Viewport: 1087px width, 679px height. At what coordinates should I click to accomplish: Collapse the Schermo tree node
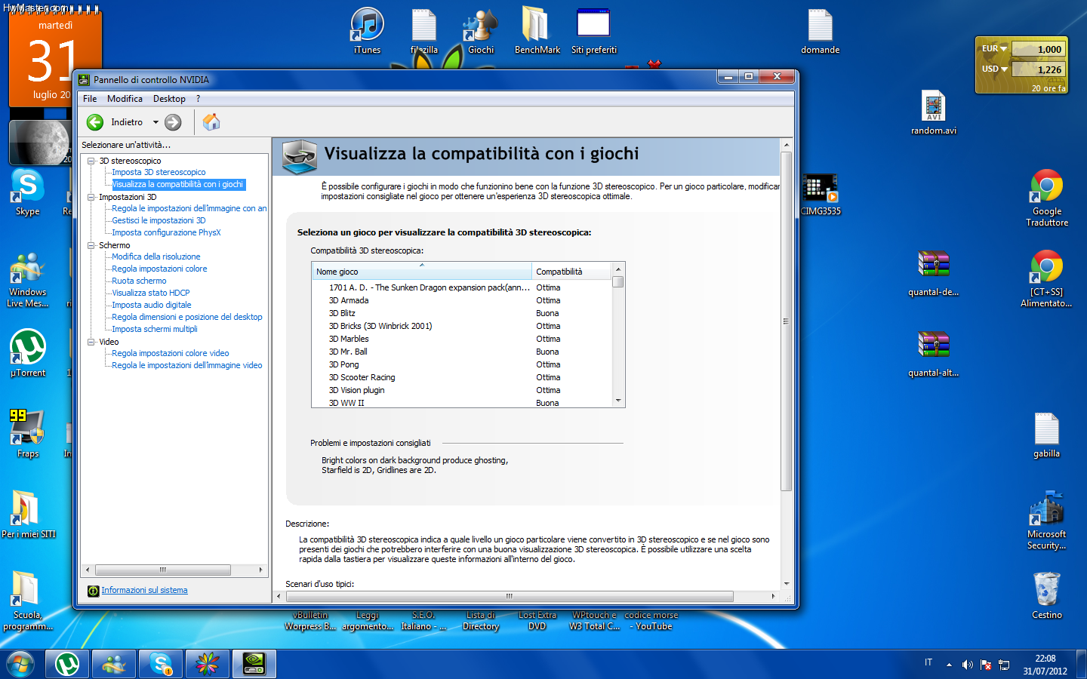[91, 245]
